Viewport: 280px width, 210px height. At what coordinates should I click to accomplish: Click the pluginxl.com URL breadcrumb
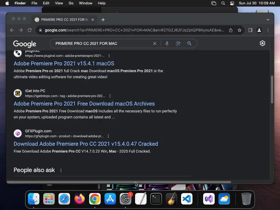point(65,56)
